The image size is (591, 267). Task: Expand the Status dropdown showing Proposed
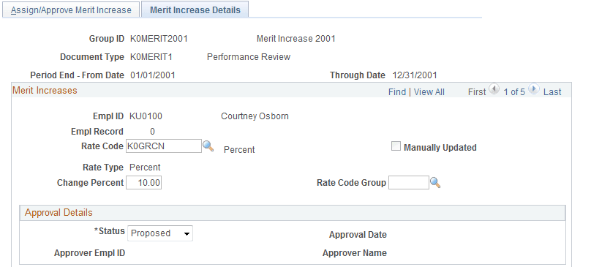click(x=160, y=233)
